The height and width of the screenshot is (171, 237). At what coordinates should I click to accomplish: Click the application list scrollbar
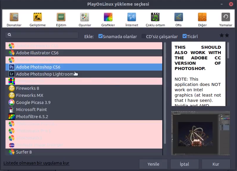(165, 93)
